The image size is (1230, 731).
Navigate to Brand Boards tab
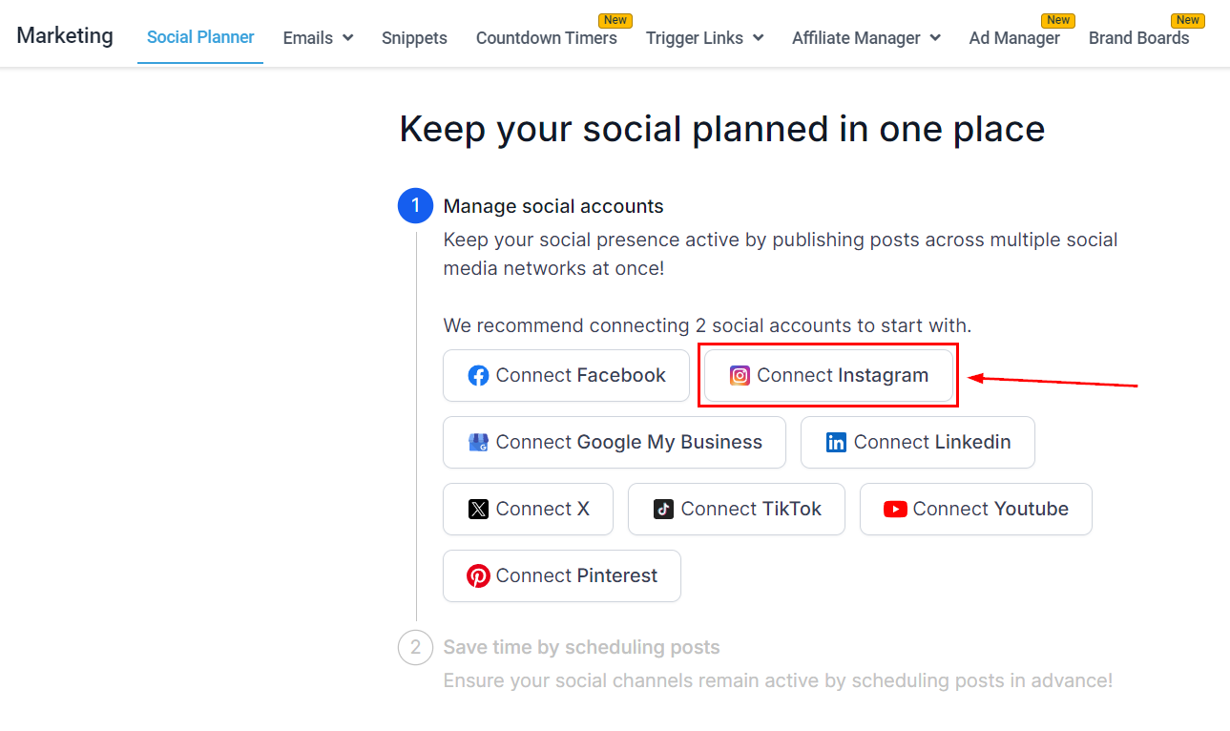[x=1138, y=38]
